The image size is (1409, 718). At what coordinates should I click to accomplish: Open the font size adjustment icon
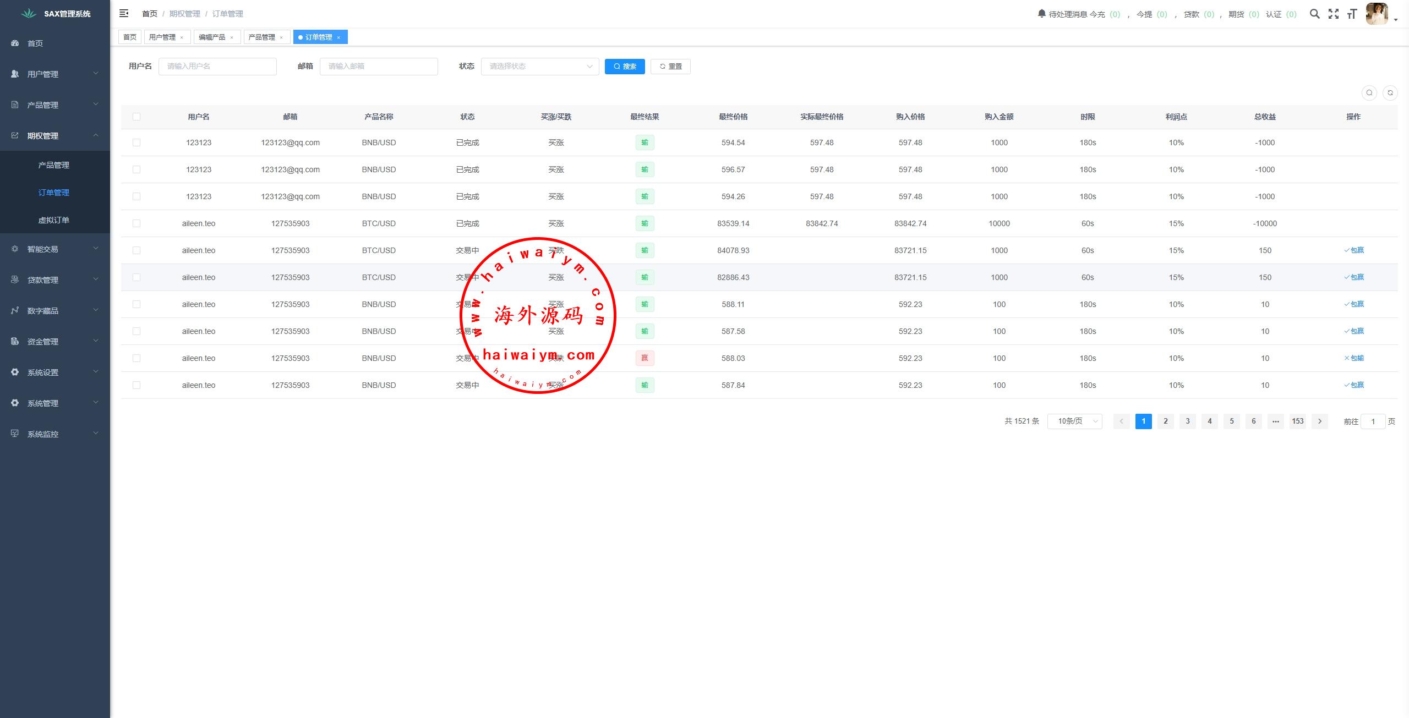click(x=1352, y=14)
